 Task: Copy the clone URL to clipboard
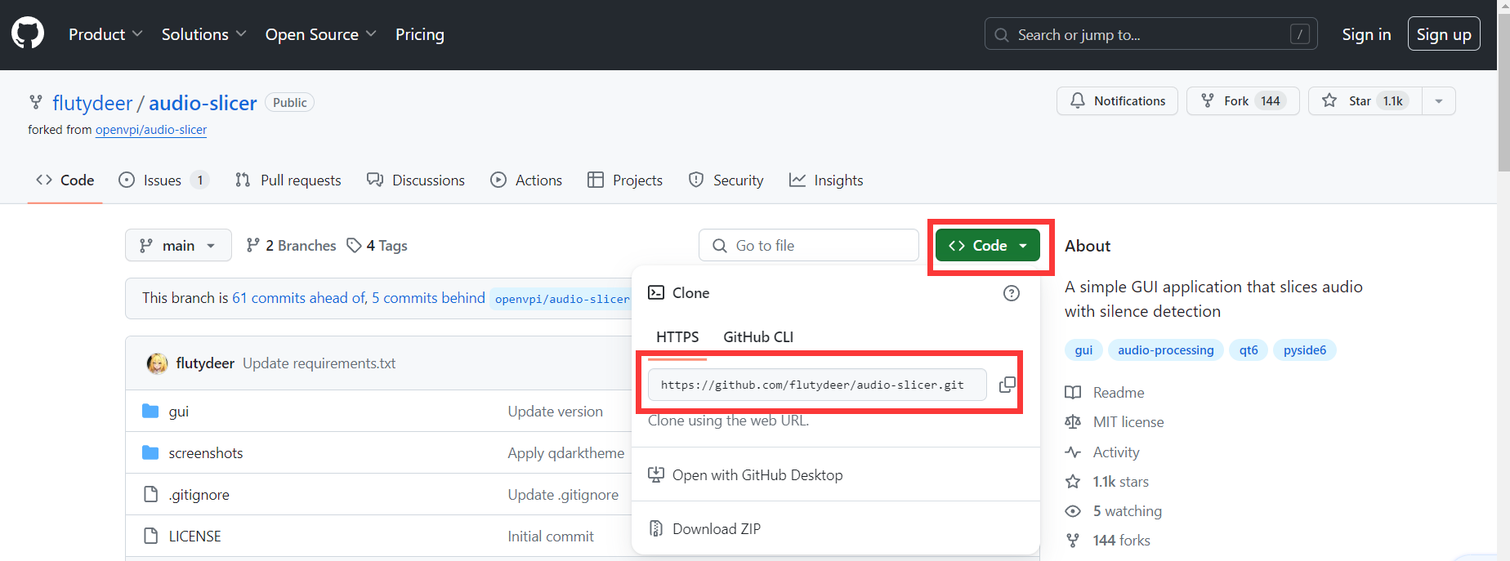[x=1007, y=385]
